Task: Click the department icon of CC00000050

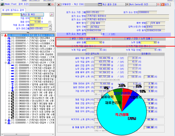Action: tap(9, 123)
